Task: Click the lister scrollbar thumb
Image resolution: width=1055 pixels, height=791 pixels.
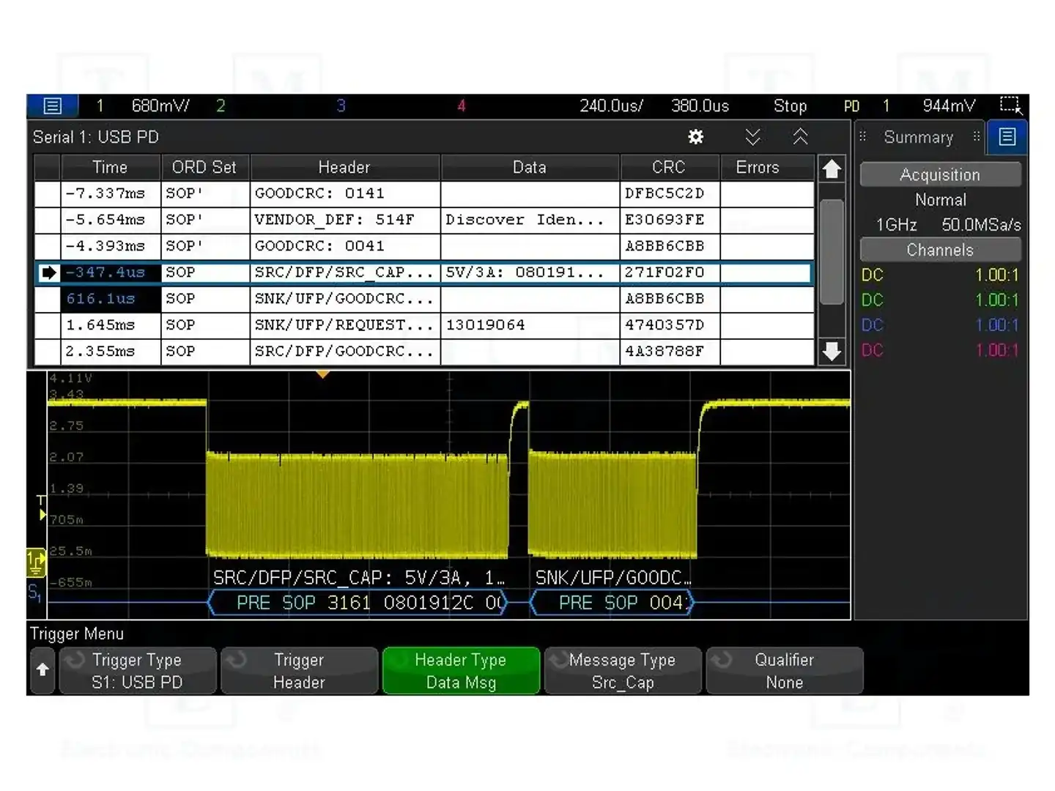Action: (832, 251)
